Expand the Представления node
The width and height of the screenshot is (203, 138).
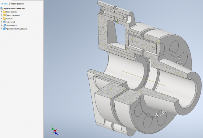(x=1, y=15)
